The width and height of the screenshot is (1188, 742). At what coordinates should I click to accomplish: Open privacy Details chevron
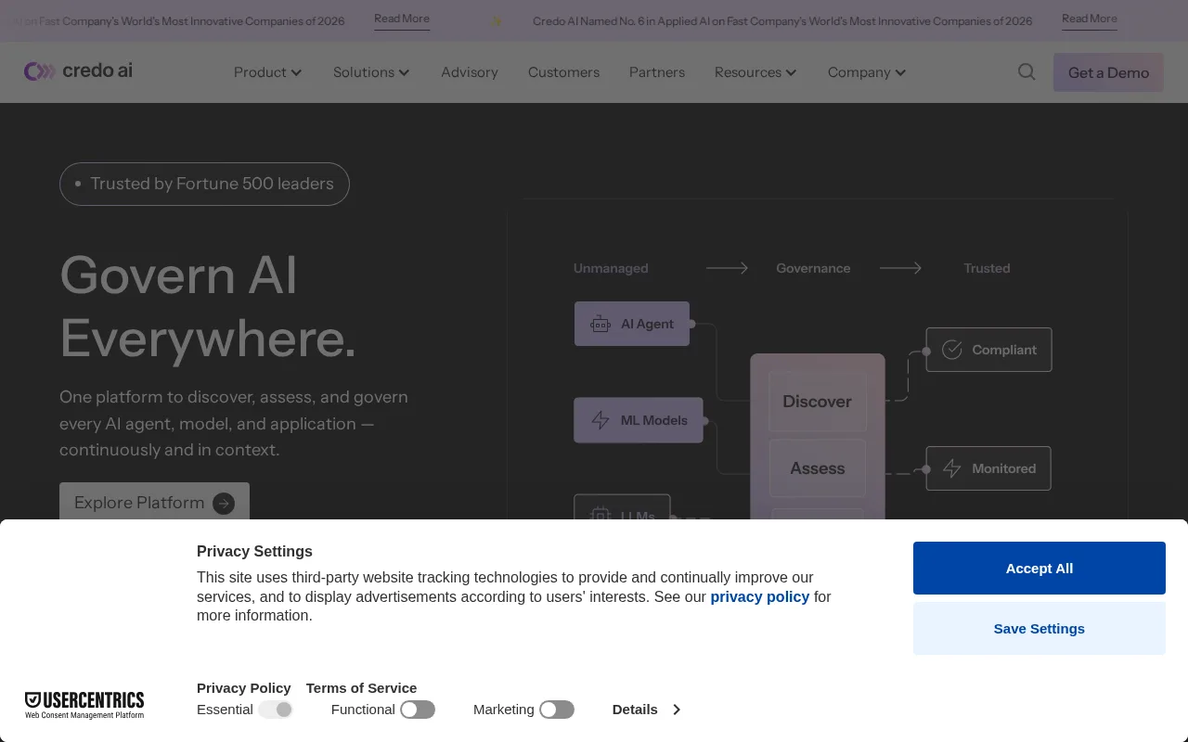[677, 710]
